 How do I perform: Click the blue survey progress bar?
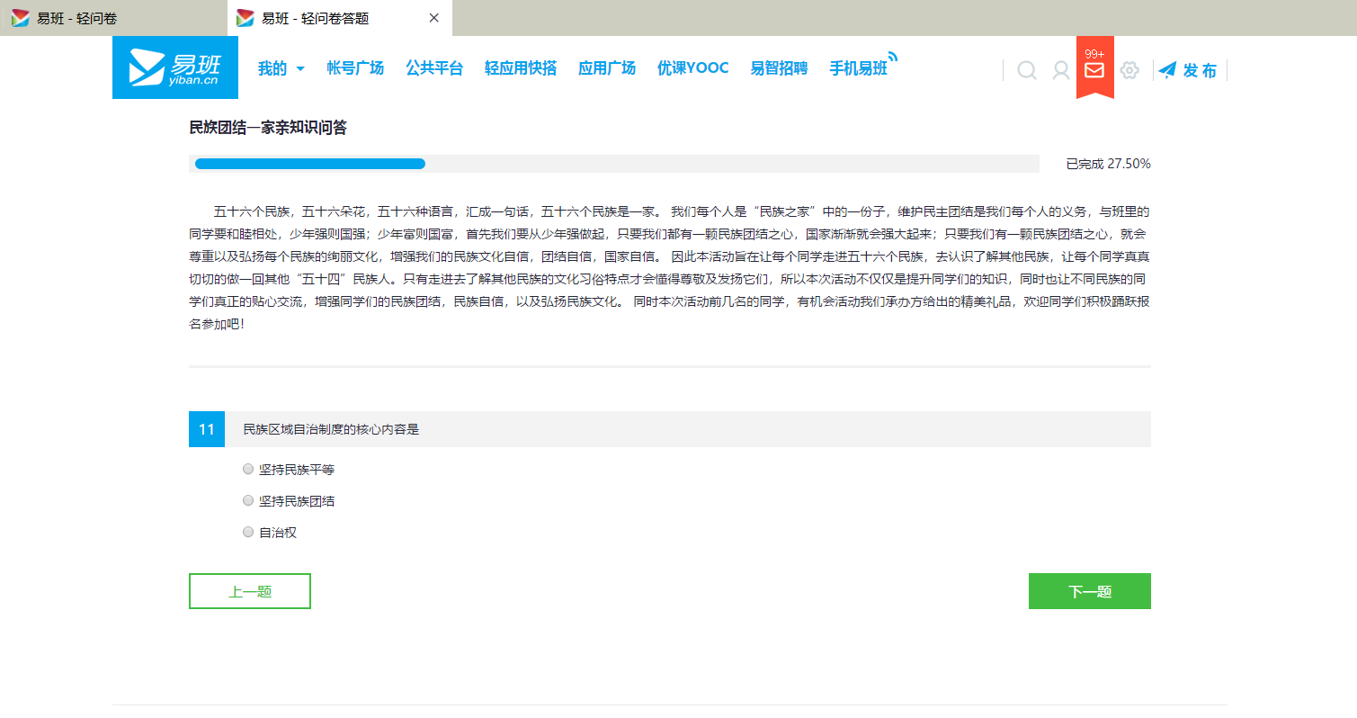(310, 164)
